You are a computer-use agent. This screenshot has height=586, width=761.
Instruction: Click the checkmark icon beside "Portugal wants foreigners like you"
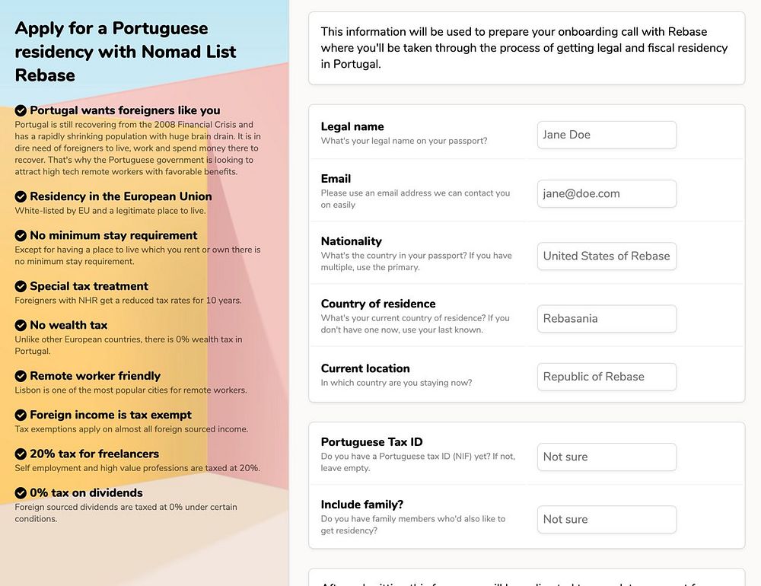pos(21,110)
